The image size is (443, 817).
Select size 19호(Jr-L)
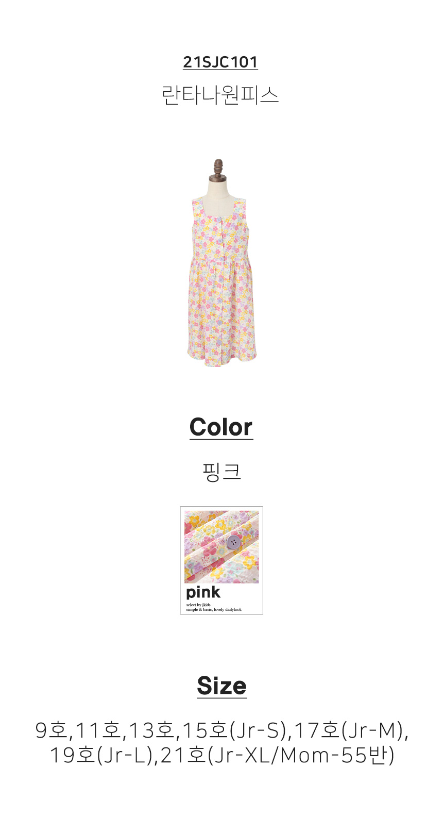[x=101, y=755]
